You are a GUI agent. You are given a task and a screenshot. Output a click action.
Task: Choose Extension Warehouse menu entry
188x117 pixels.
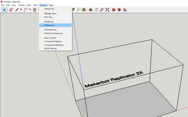point(56,33)
